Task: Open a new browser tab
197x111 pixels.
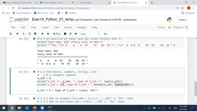Action: pos(152,2)
